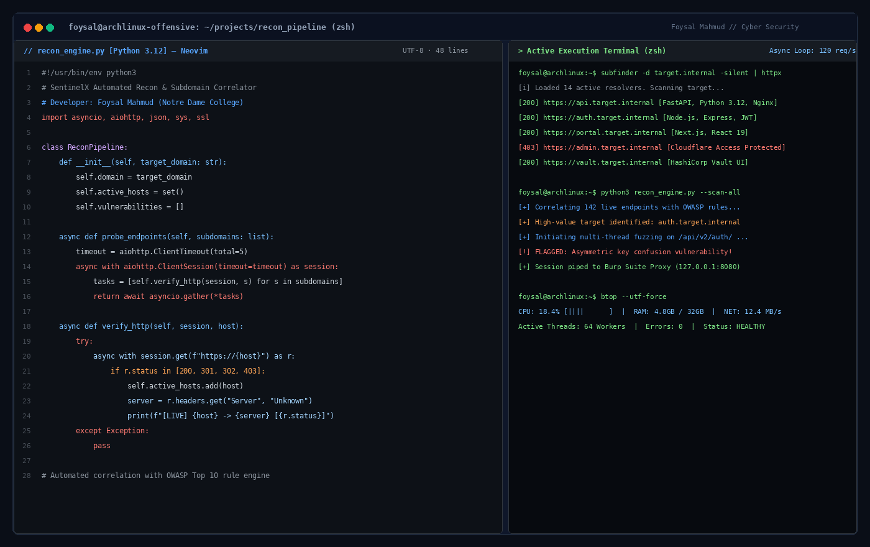Click the pass statement line
Image resolution: width=870 pixels, height=547 pixels.
point(102,446)
